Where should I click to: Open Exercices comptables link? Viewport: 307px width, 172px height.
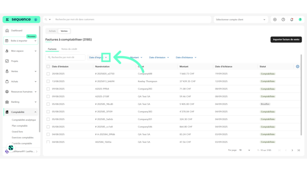[x=22, y=137]
